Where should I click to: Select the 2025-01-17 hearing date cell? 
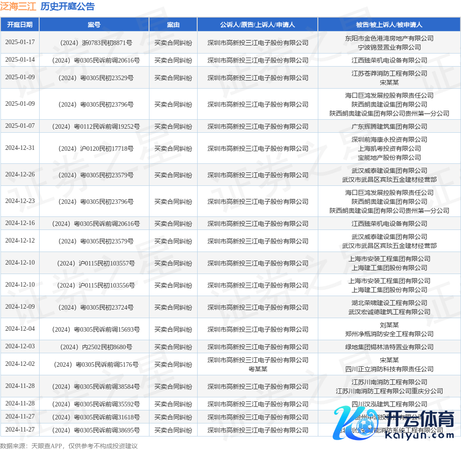pyautogui.click(x=20, y=42)
